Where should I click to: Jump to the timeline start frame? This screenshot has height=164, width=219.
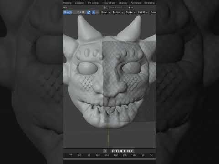click(113, 151)
